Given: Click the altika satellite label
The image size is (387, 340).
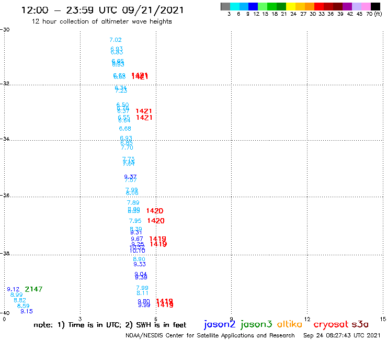Looking at the screenshot, I should [290, 324].
